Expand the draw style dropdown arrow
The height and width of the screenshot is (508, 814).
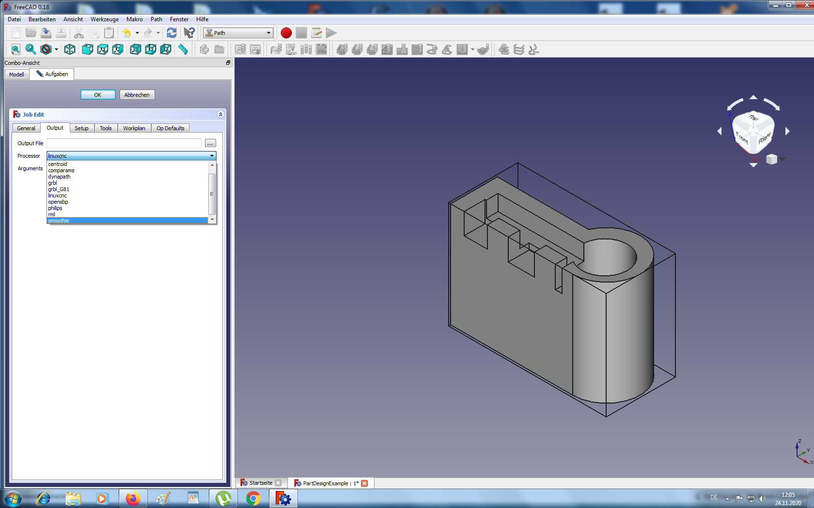coord(56,49)
